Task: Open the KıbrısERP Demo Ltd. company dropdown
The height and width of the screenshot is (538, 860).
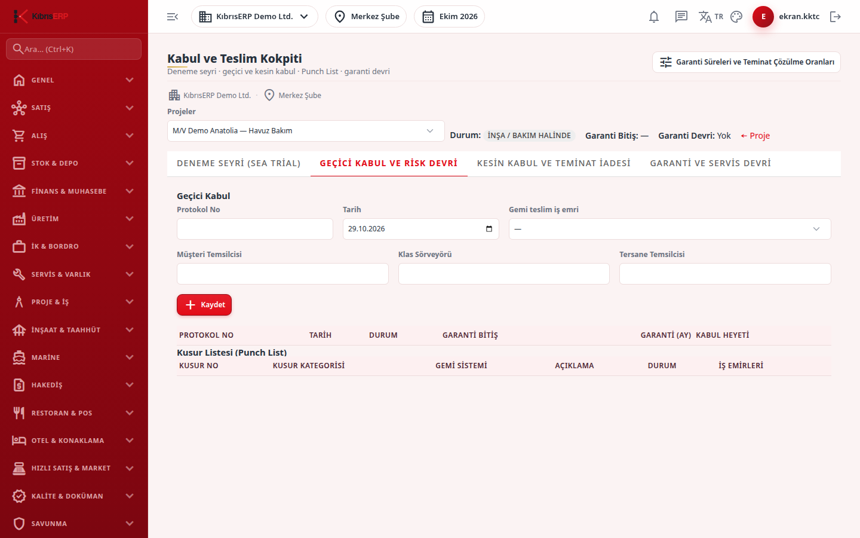Action: [x=254, y=17]
